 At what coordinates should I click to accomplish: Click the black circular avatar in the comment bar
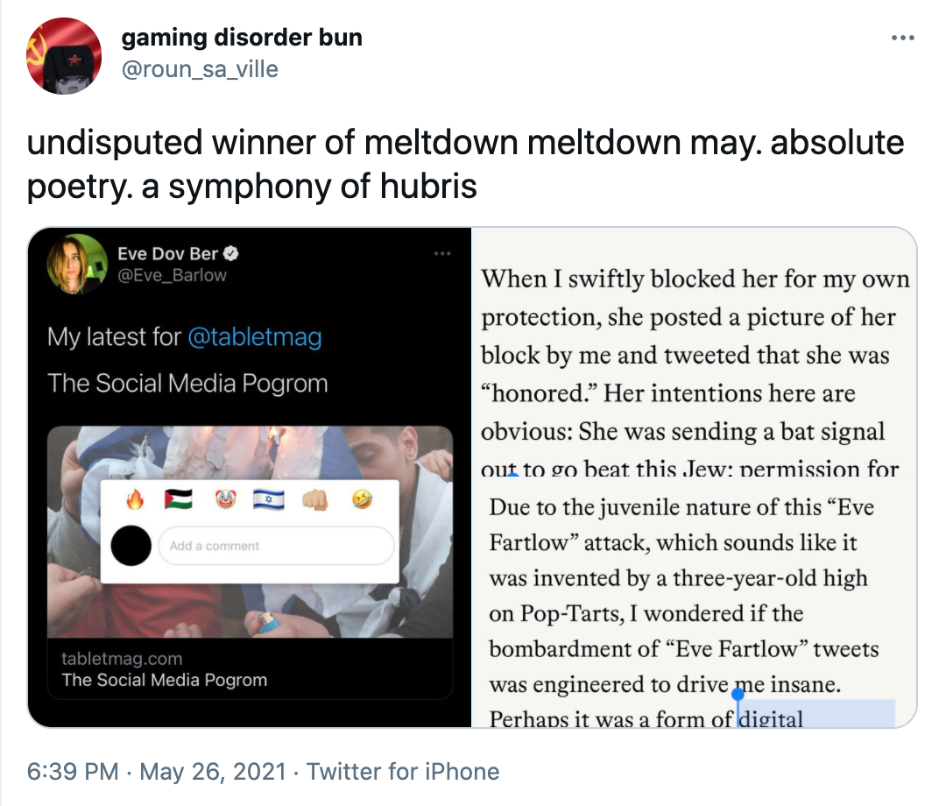pos(131,545)
